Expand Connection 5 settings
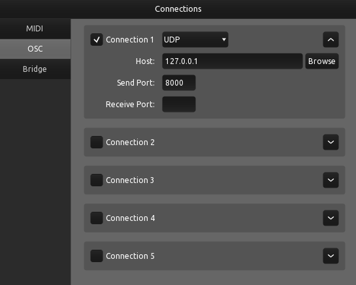The width and height of the screenshot is (356, 285). (331, 256)
